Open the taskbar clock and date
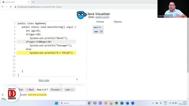 tap(183, 103)
